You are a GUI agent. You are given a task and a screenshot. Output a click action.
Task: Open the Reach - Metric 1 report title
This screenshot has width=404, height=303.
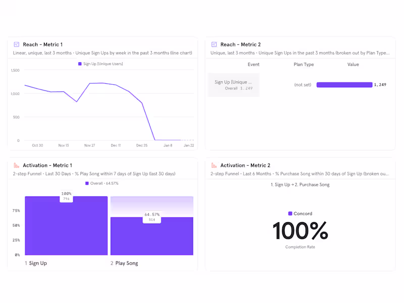[x=42, y=44]
